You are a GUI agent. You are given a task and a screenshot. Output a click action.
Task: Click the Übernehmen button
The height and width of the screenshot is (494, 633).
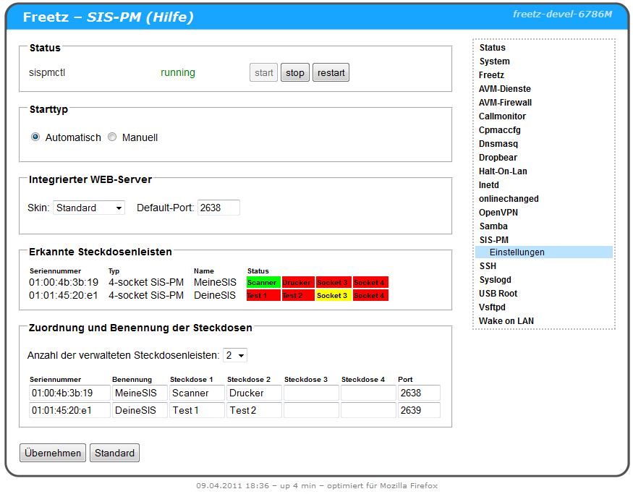pyautogui.click(x=53, y=453)
